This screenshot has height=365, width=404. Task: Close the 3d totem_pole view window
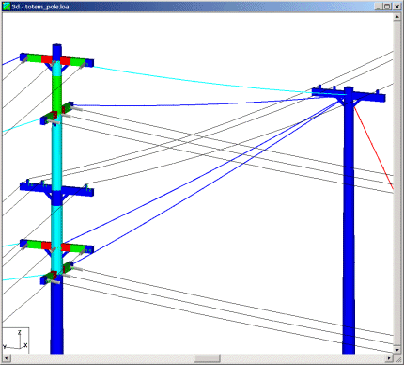tap(397, 7)
